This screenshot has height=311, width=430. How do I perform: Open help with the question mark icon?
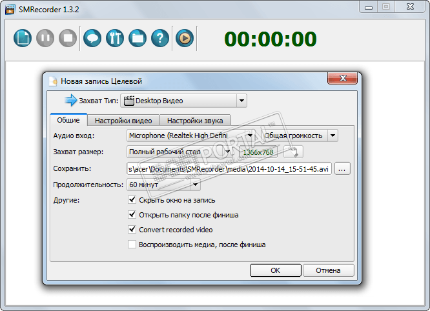pos(160,38)
